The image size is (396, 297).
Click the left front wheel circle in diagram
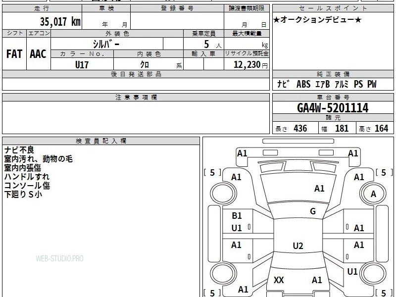coord(223,194)
